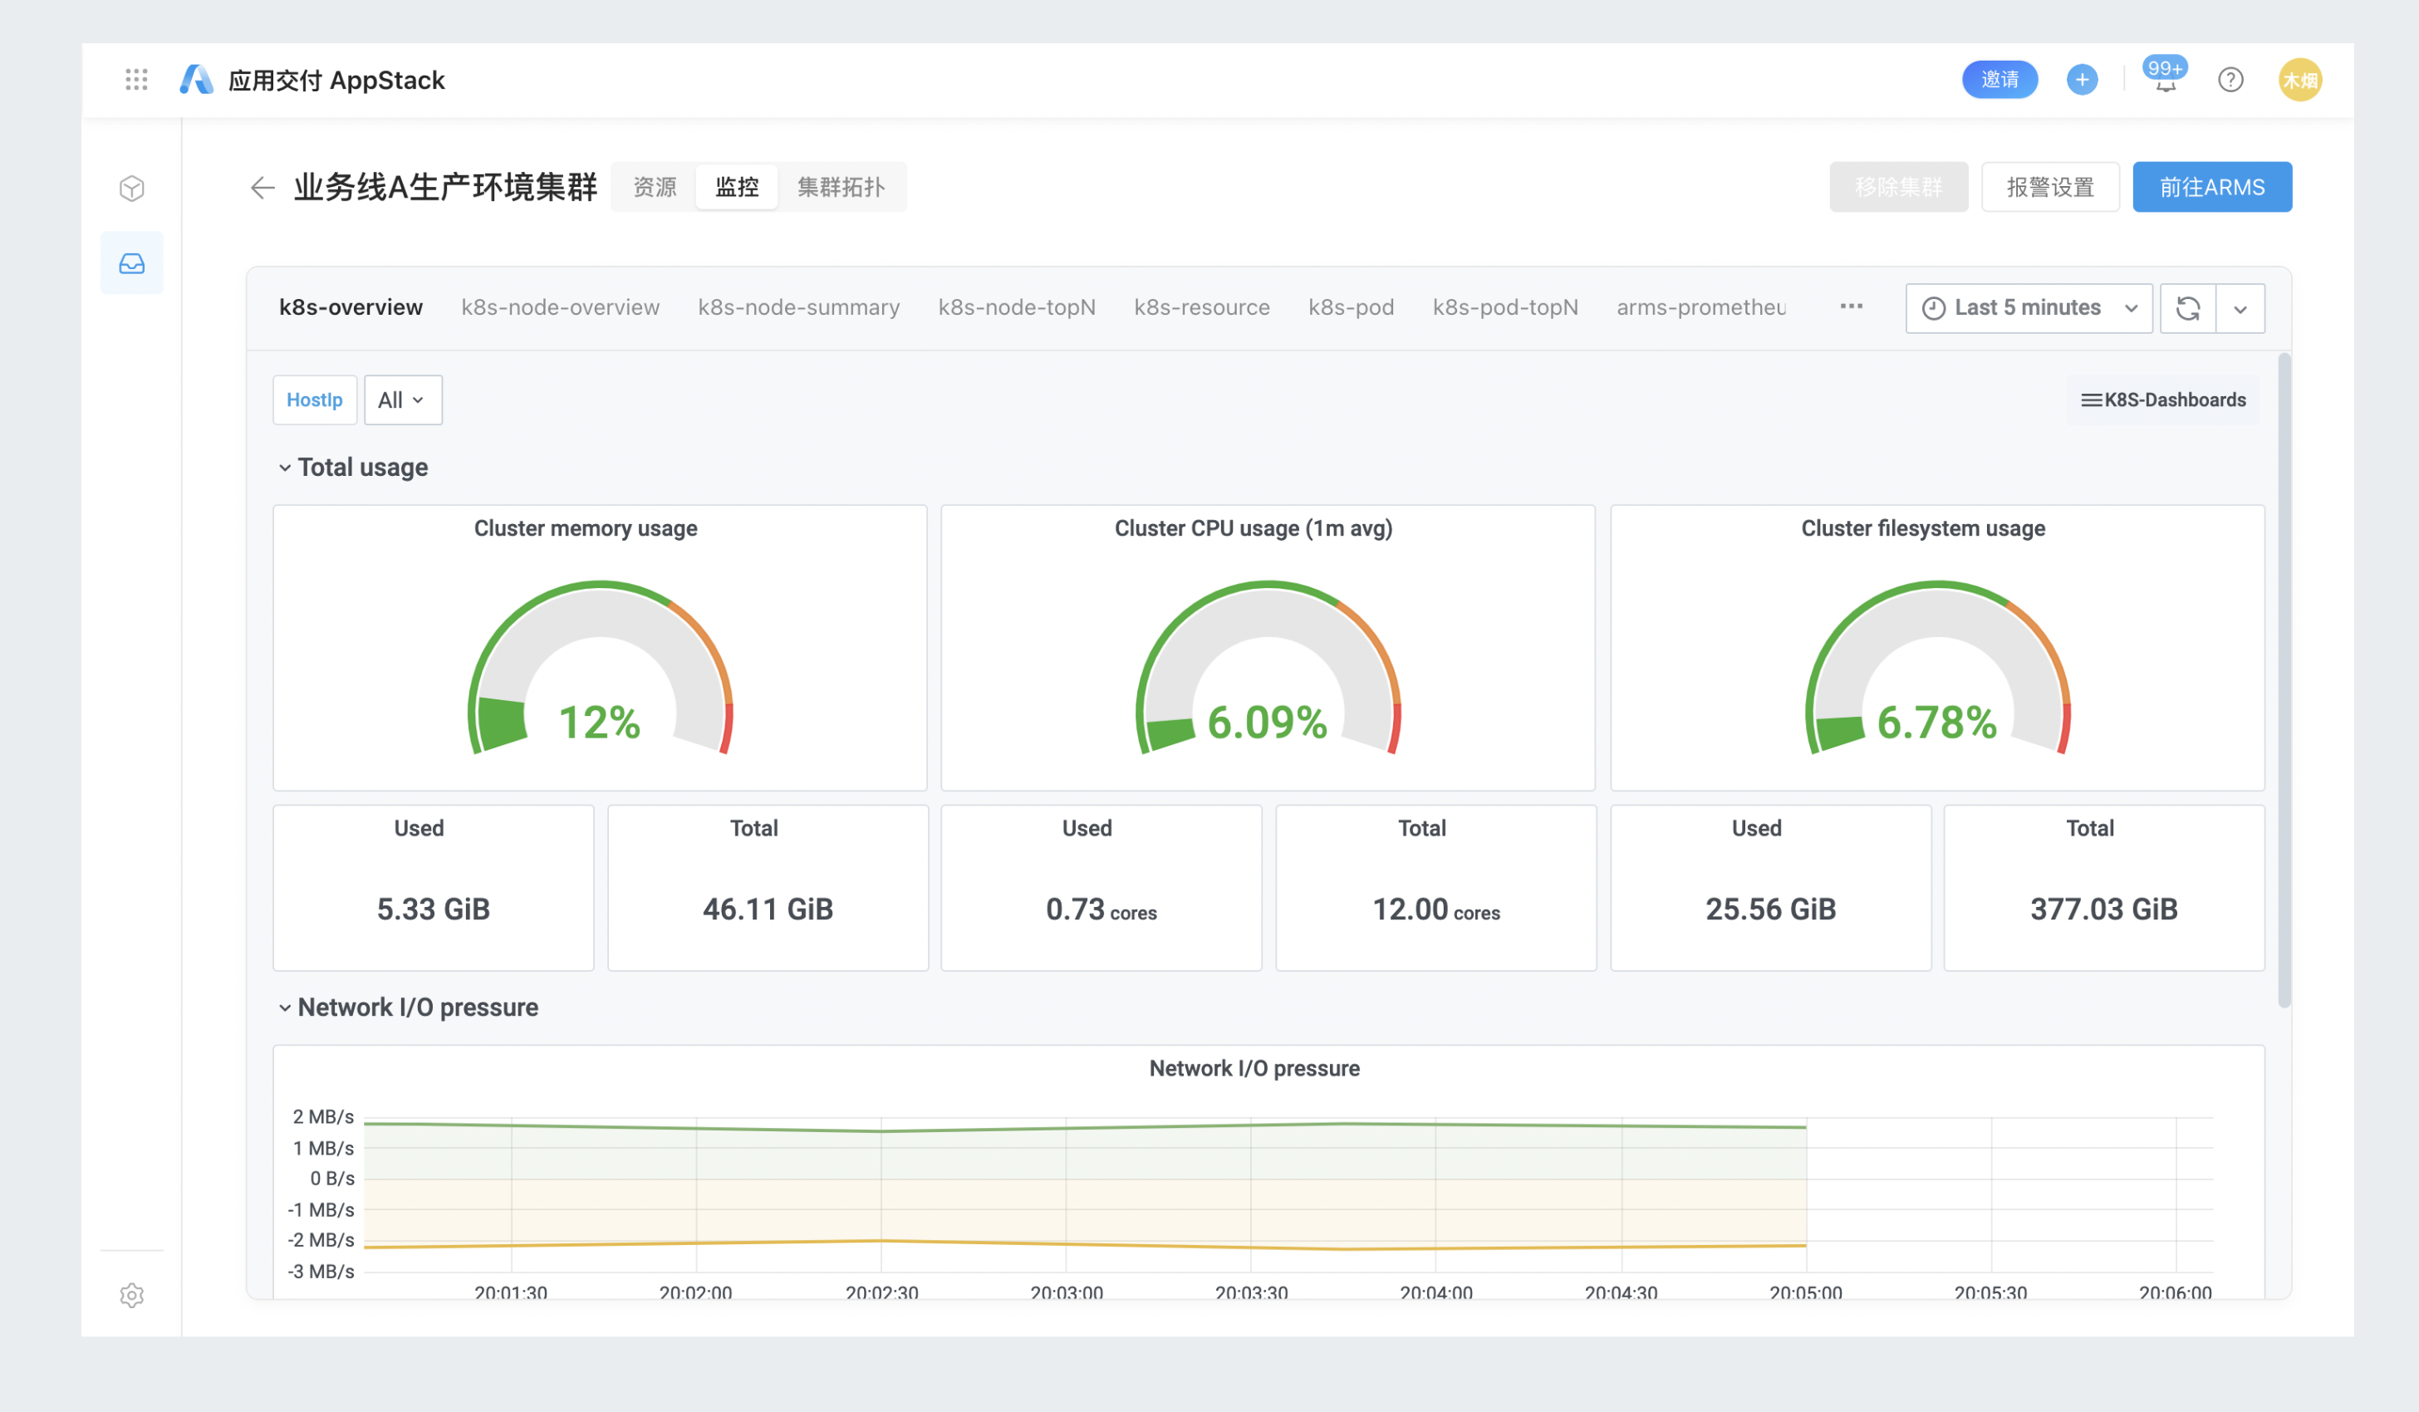Click the Cluster filesystem usage gauge
Image resolution: width=2419 pixels, height=1412 pixels.
coord(1937,667)
